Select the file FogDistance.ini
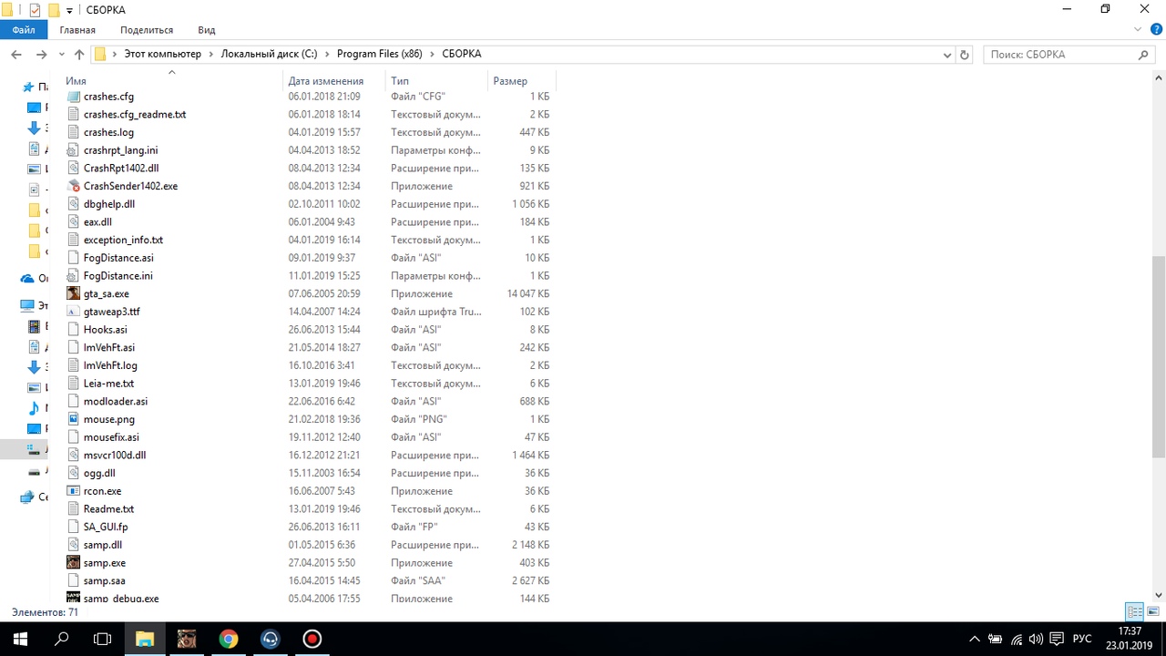 (x=118, y=276)
